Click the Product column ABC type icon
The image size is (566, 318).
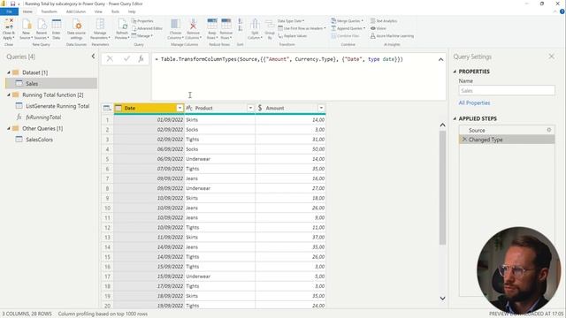(189, 108)
